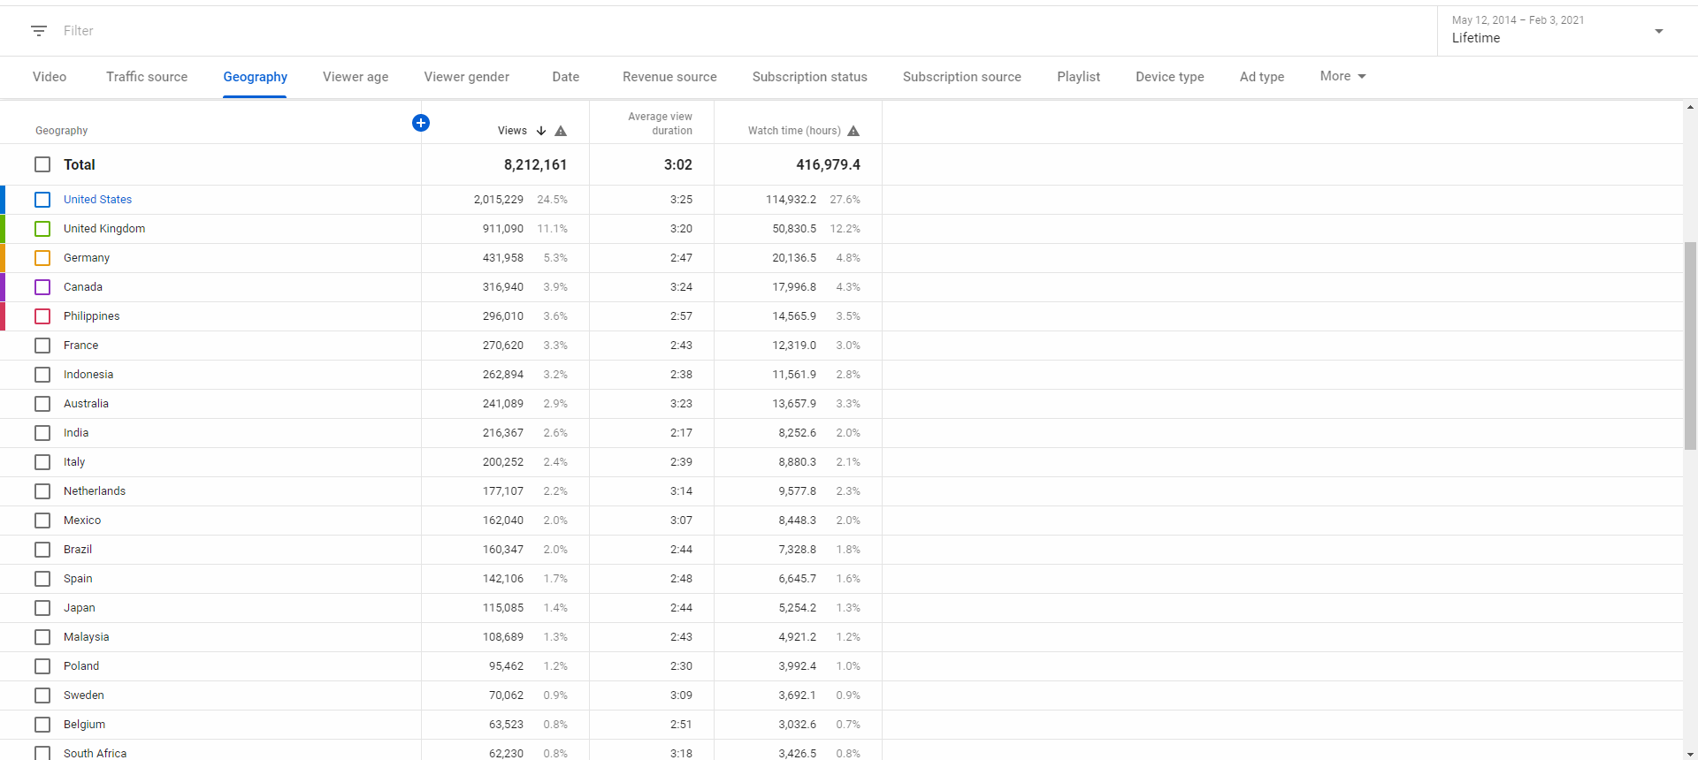
Task: Click United States views 2,015,229
Action: tap(499, 200)
